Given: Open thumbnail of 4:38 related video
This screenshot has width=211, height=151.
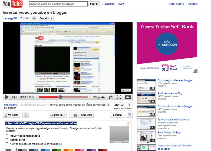Looking at the screenshot, I should [146, 111].
